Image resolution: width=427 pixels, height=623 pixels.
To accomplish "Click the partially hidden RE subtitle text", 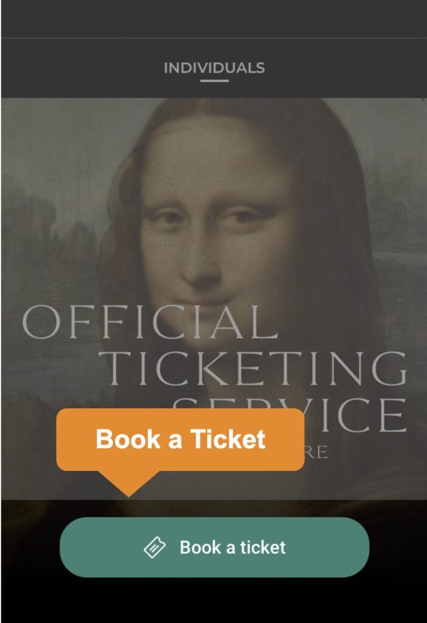I will point(316,453).
